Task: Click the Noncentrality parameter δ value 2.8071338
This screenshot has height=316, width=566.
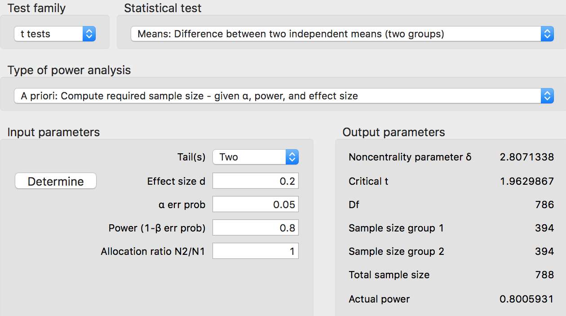Action: [526, 157]
